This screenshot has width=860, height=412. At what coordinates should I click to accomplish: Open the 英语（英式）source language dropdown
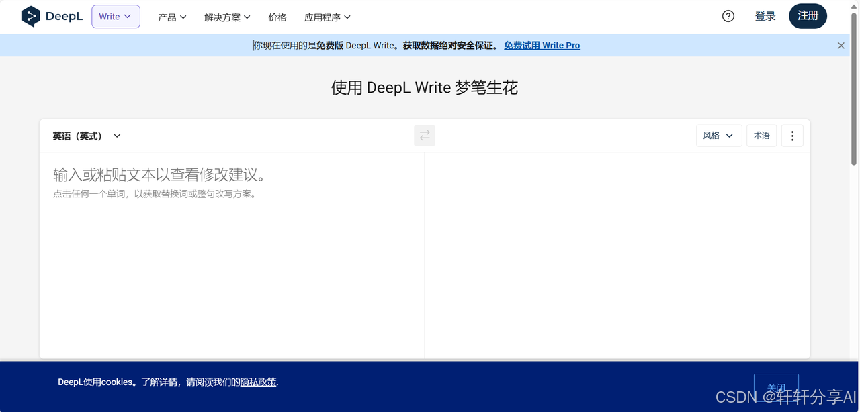click(x=85, y=135)
